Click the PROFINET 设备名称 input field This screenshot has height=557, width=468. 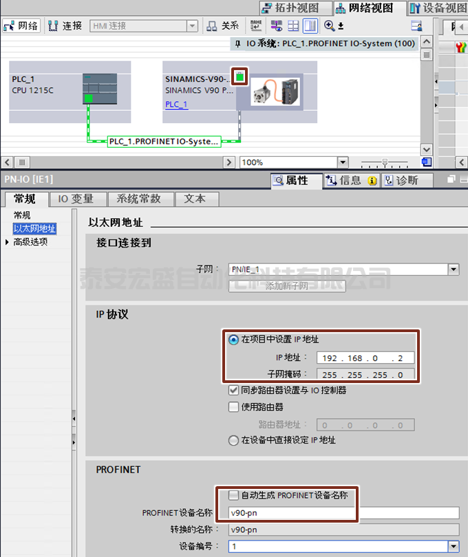pos(343,513)
